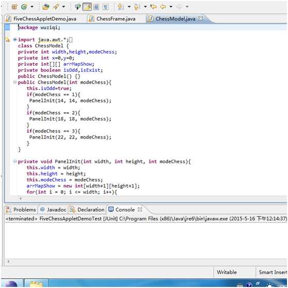This screenshot has height=288, width=288.
Task: Click the folded-imports box after java.awt.*;
Action: click(x=71, y=40)
